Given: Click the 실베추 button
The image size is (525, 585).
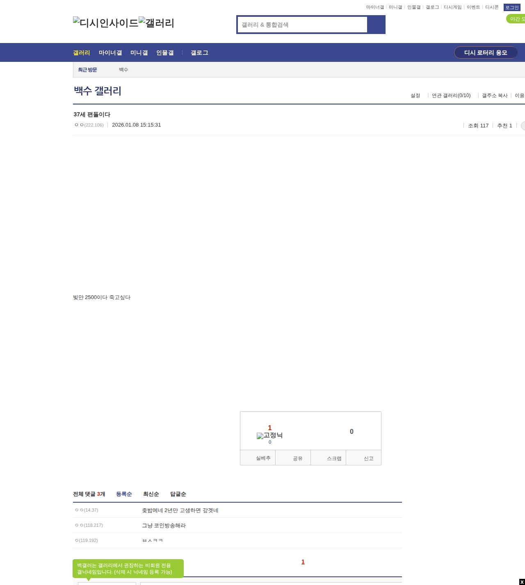Looking at the screenshot, I should (x=258, y=458).
